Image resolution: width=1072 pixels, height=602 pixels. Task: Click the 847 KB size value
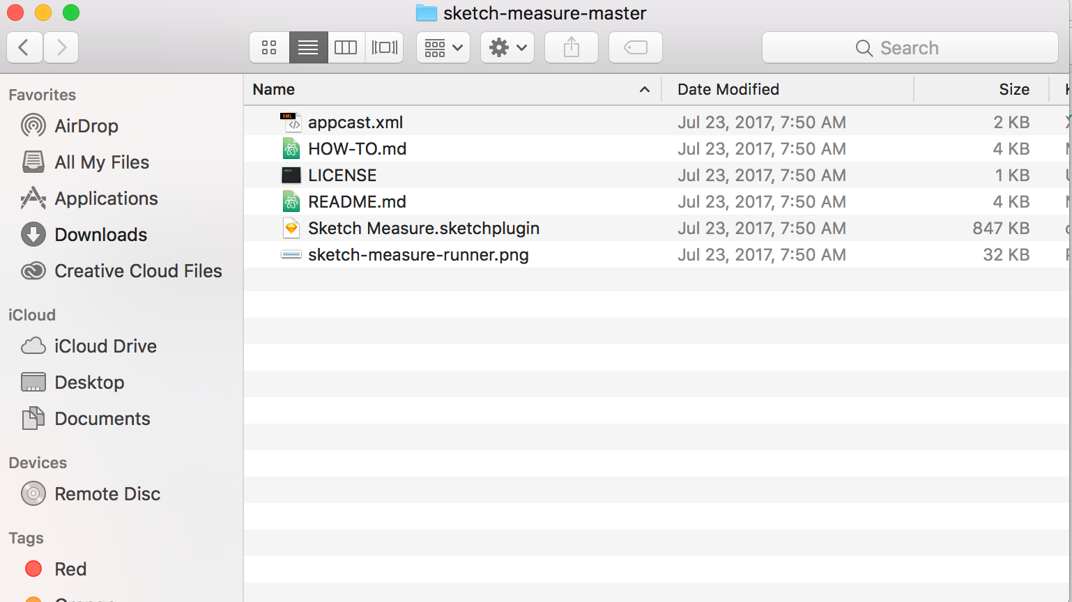pos(1001,228)
